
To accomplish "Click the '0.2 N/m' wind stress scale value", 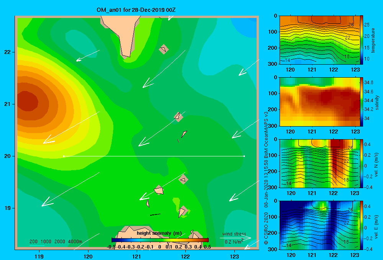I will pyautogui.click(x=233, y=242).
